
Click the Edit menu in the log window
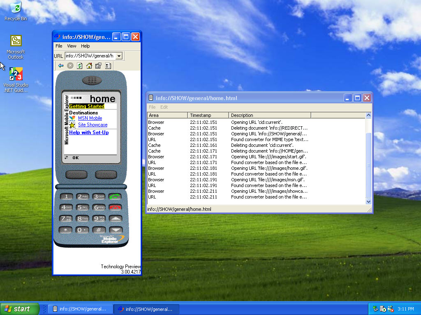[164, 107]
